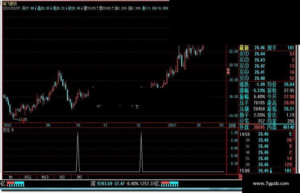
Task: Click the 量比 value 1.19
Action: [x=290, y=115]
